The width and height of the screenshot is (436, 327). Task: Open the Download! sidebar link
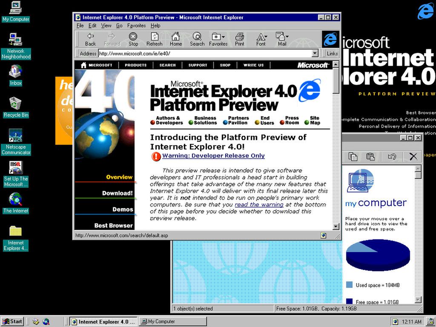pyautogui.click(x=118, y=193)
